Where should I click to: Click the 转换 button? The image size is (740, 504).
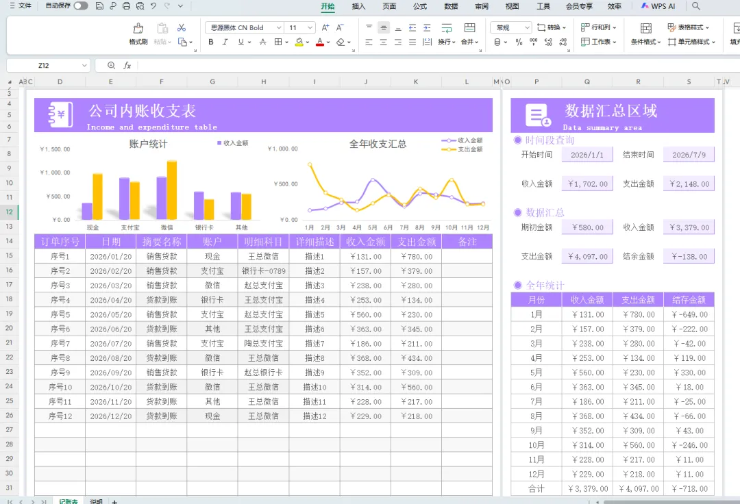click(x=552, y=27)
